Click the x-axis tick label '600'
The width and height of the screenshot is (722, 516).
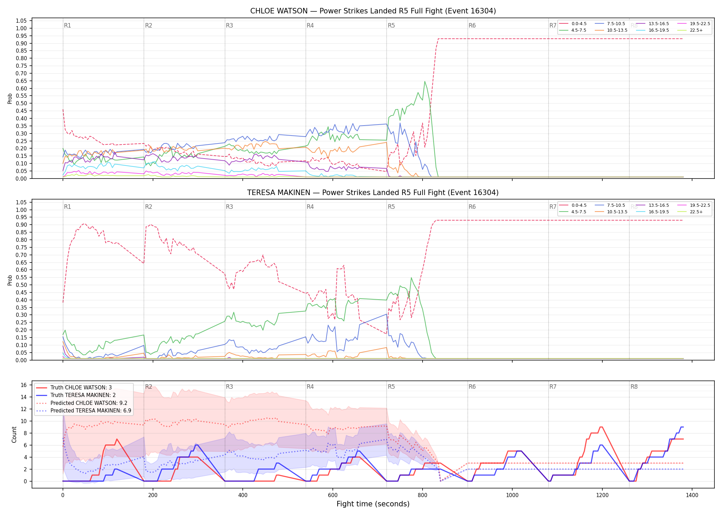click(x=332, y=495)
